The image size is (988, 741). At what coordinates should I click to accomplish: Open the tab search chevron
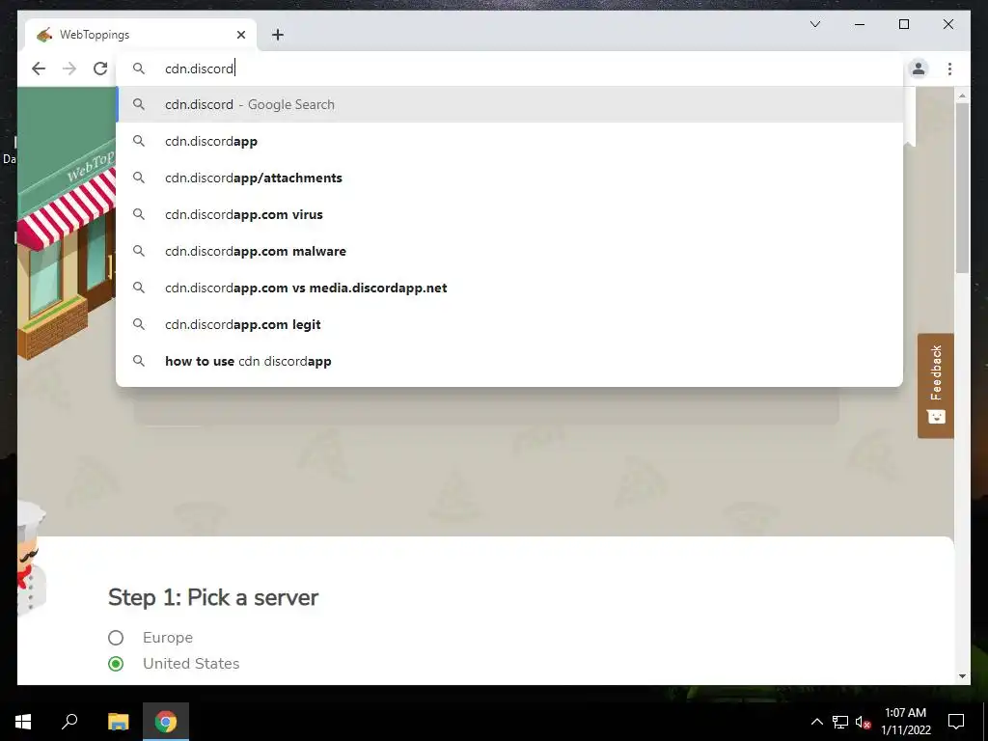815,24
